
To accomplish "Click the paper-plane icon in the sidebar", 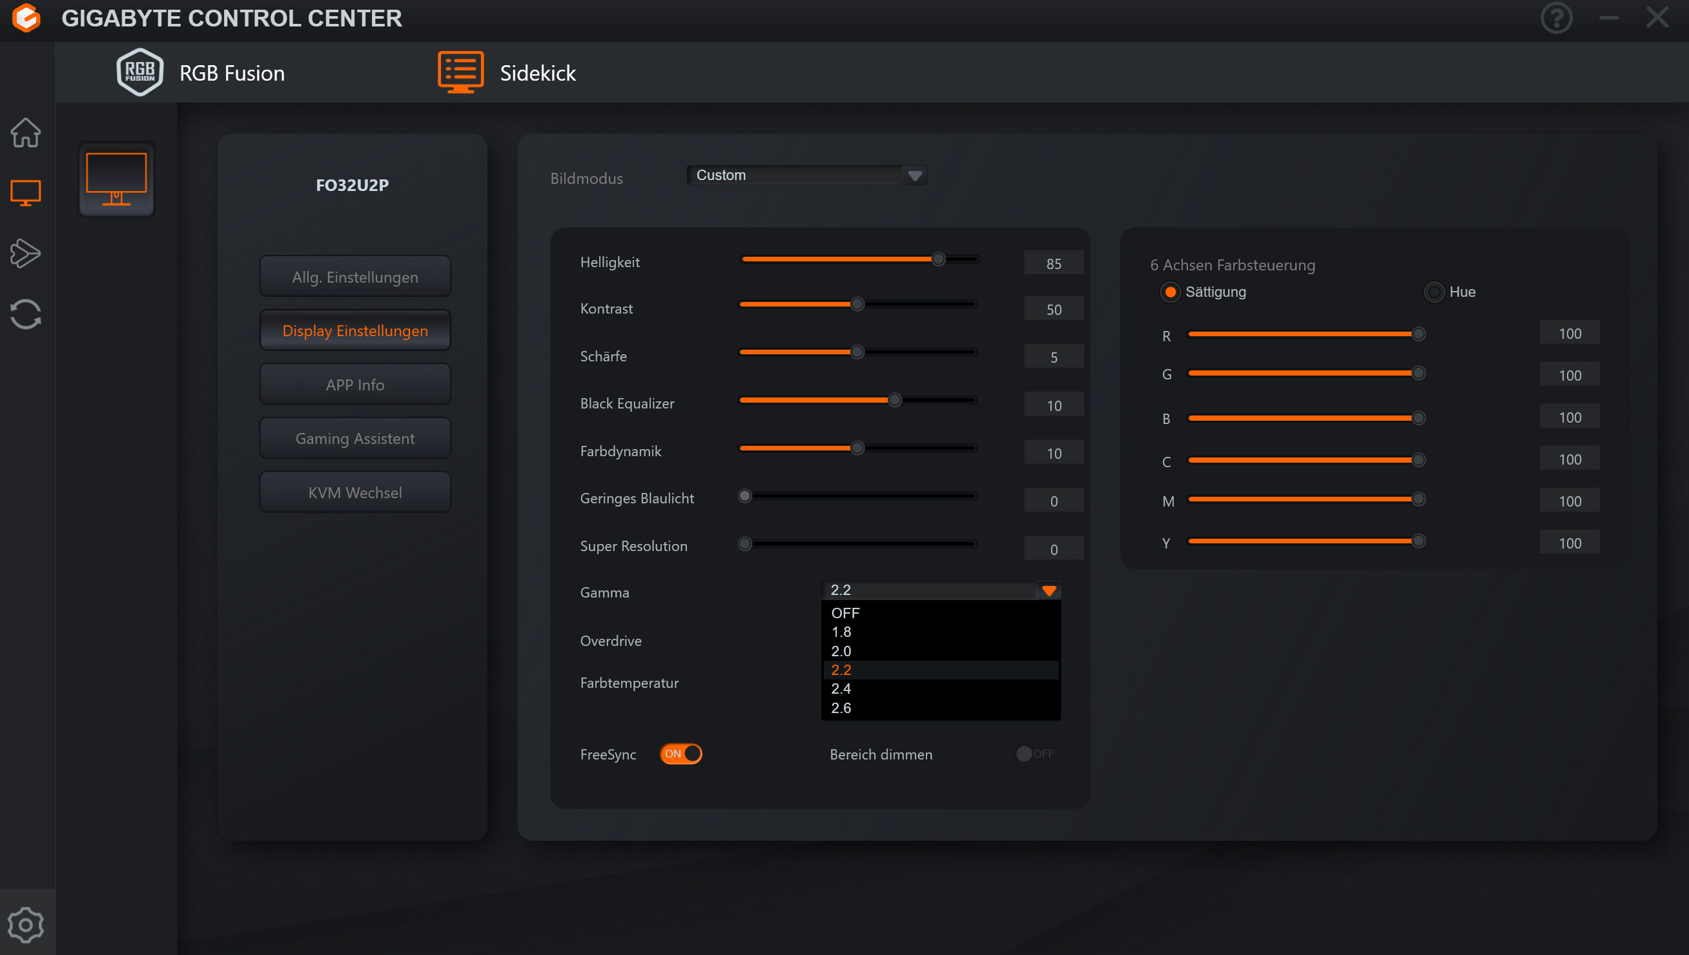I will (26, 253).
